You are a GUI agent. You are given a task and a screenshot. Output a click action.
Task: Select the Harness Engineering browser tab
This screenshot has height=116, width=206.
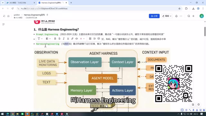tap(52, 3)
